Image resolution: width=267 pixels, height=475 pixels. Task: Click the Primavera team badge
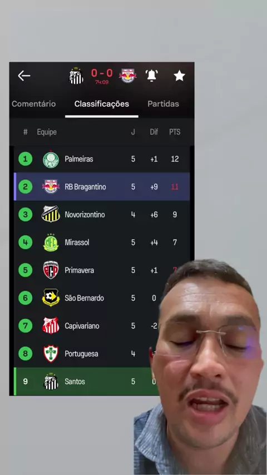(x=51, y=270)
